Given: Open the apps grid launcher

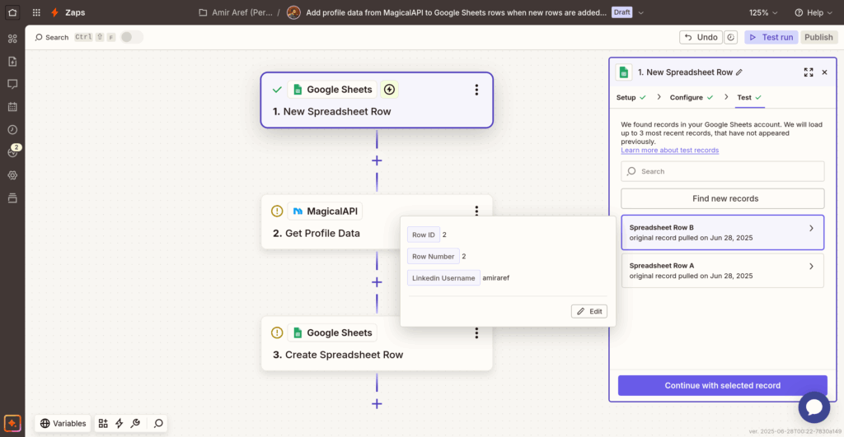Looking at the screenshot, I should 36,12.
